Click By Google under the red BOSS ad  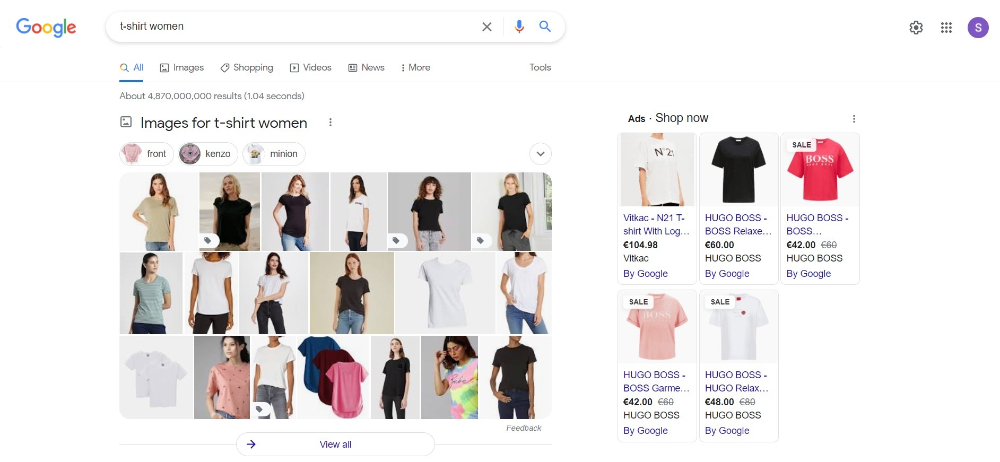tap(808, 274)
